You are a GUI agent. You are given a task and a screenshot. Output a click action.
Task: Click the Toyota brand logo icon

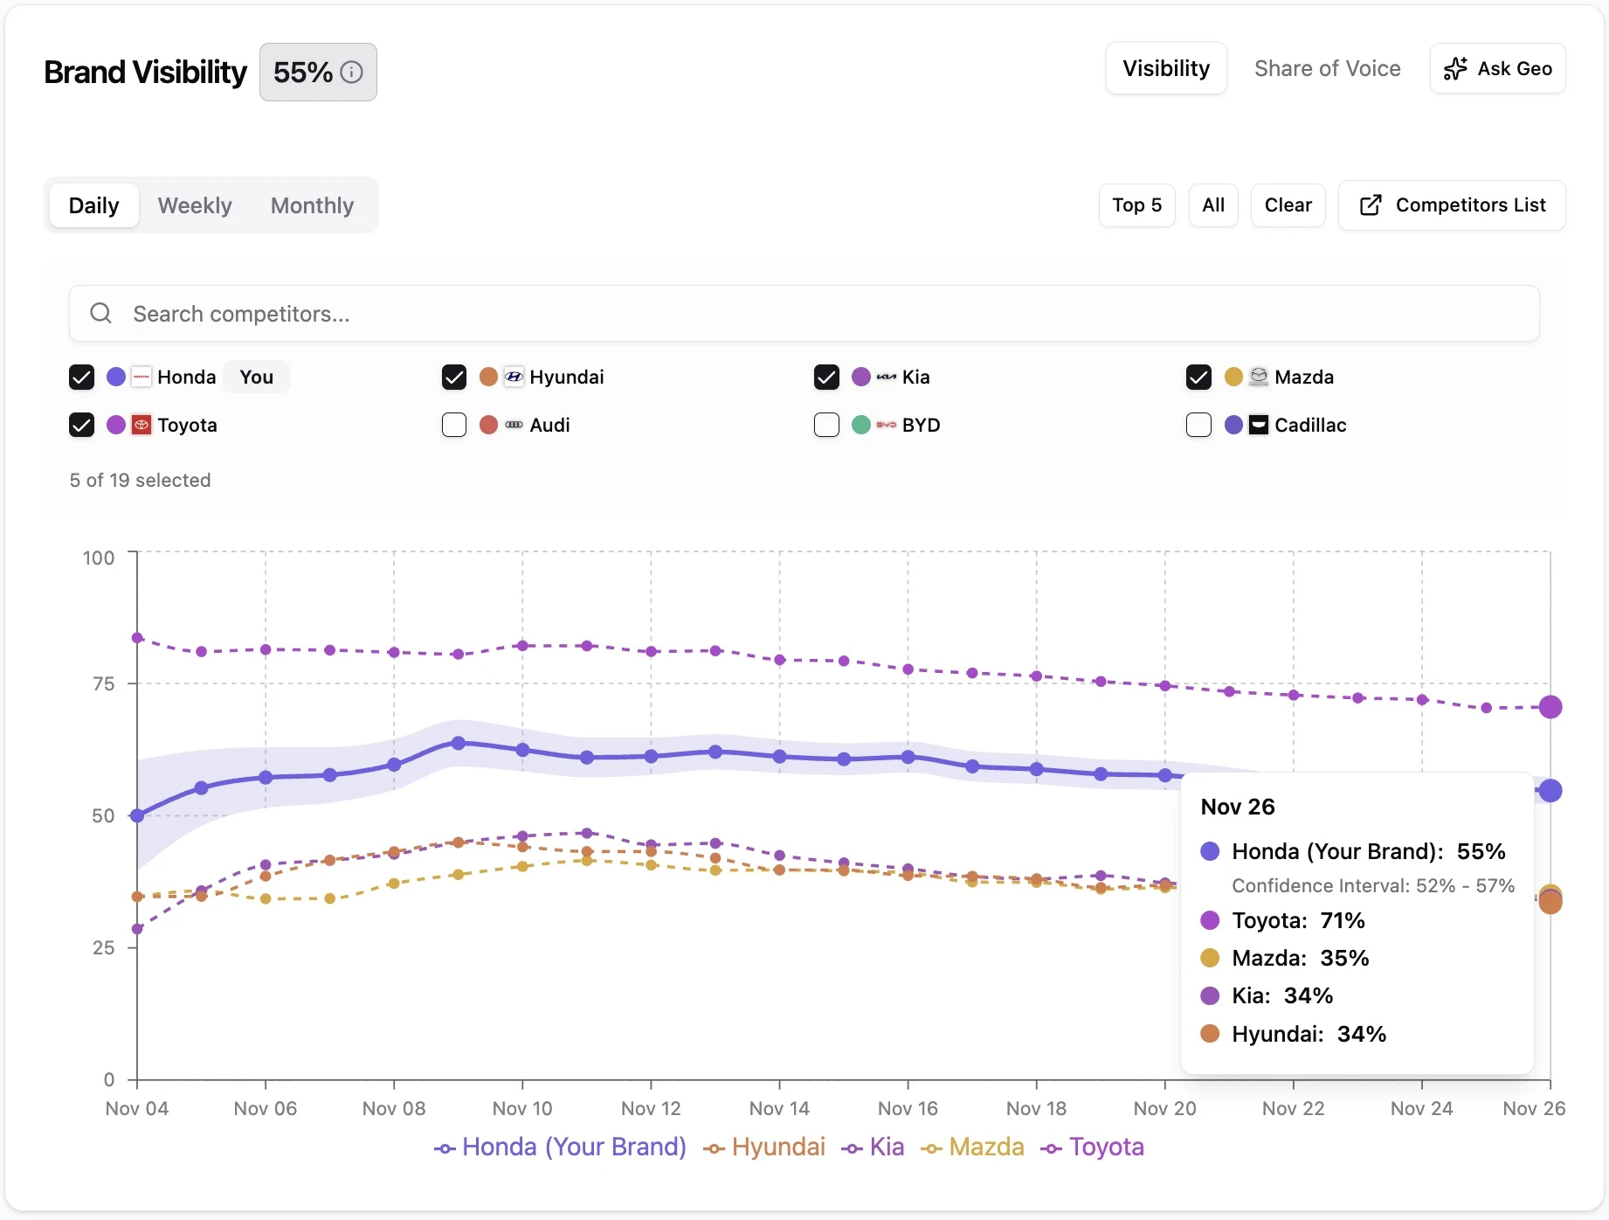[x=142, y=425]
